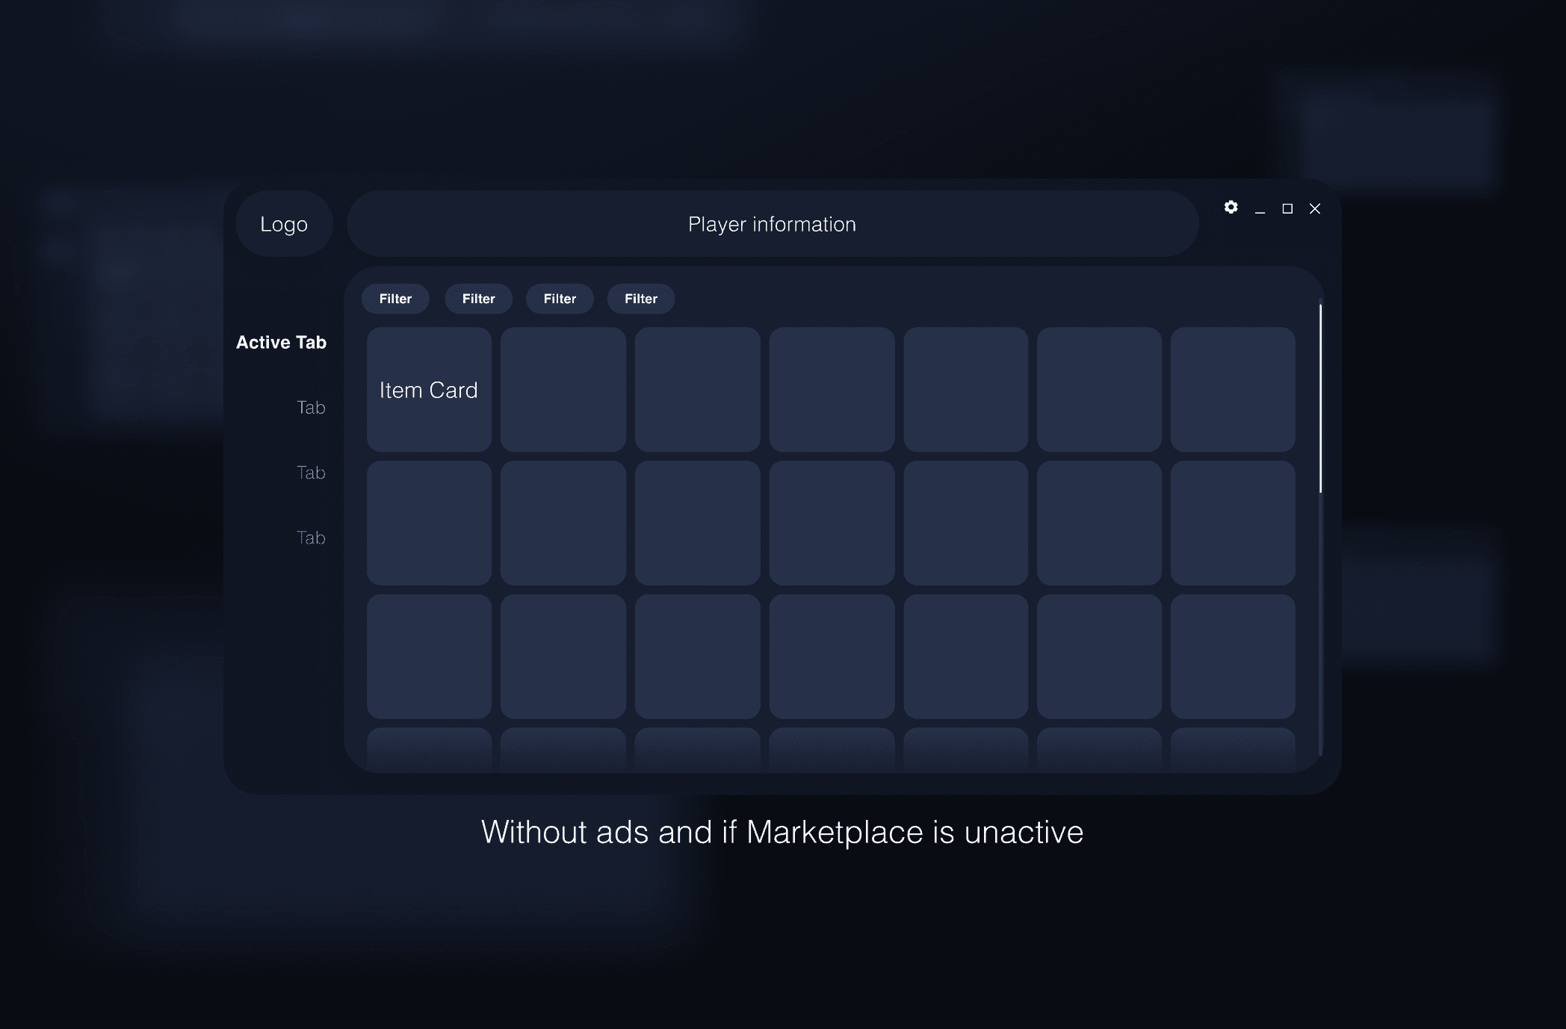Open the Item Card labeled card

[429, 389]
